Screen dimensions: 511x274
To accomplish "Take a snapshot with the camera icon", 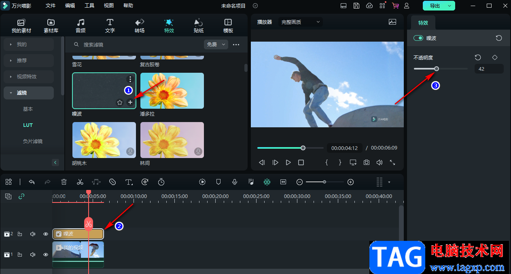I will tap(366, 162).
